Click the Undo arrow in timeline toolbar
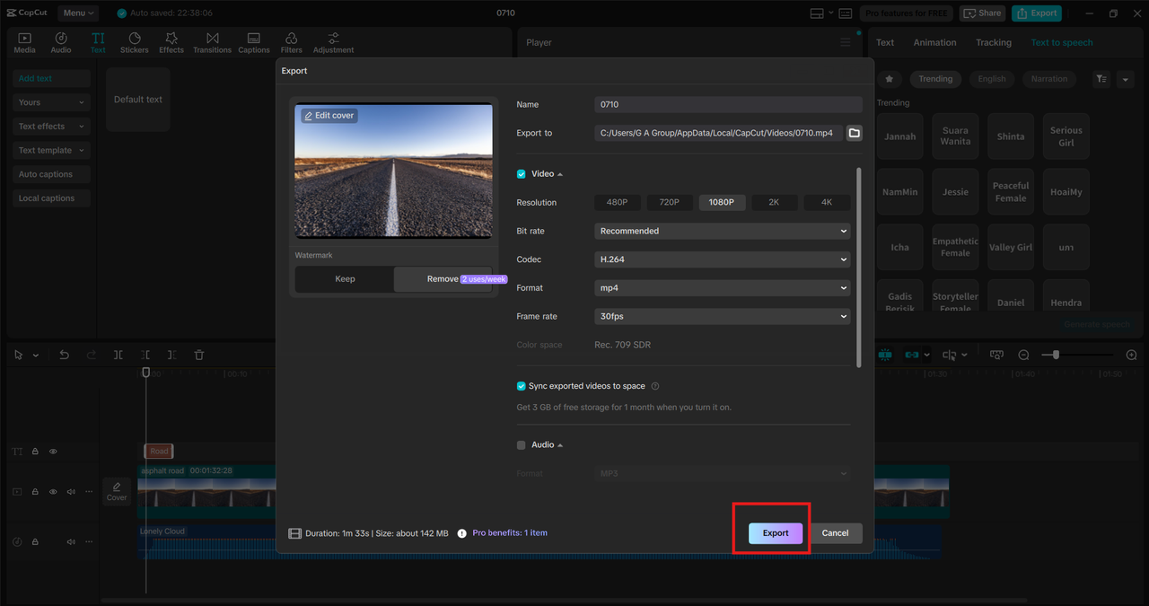Viewport: 1149px width, 606px height. pyautogui.click(x=64, y=355)
